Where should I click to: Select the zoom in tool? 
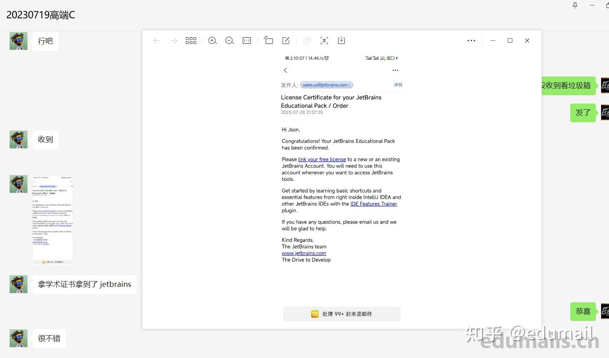click(x=212, y=40)
